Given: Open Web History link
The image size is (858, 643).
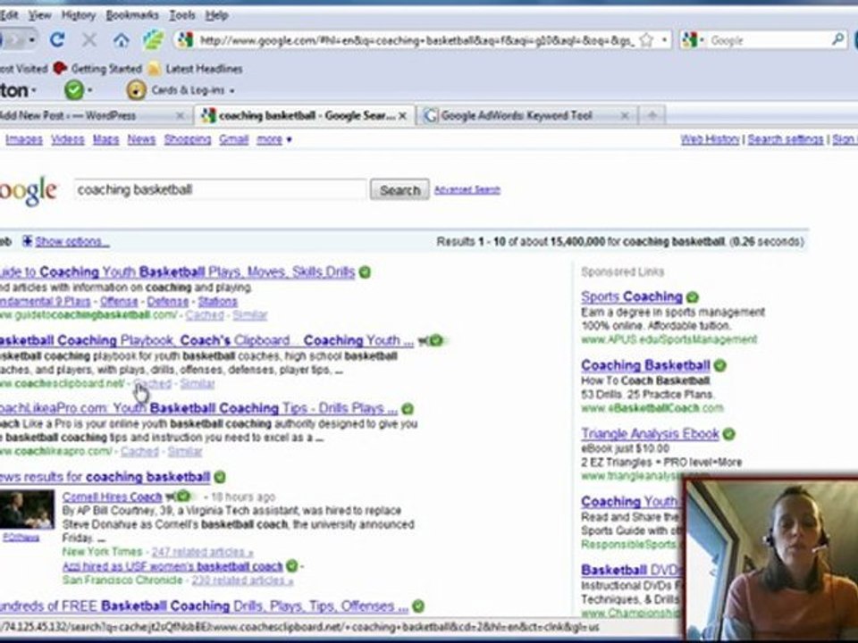Looking at the screenshot, I should pos(710,139).
